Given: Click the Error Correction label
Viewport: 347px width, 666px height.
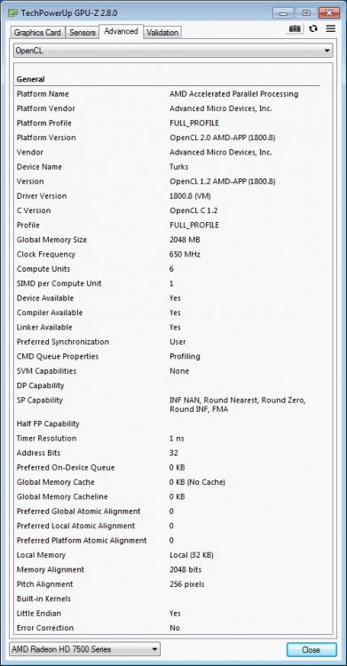Looking at the screenshot, I should click(x=45, y=628).
